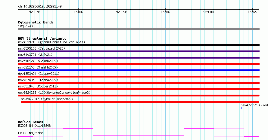Click the 92991k ruler tick label
The image size is (268, 140).
click(x=209, y=12)
